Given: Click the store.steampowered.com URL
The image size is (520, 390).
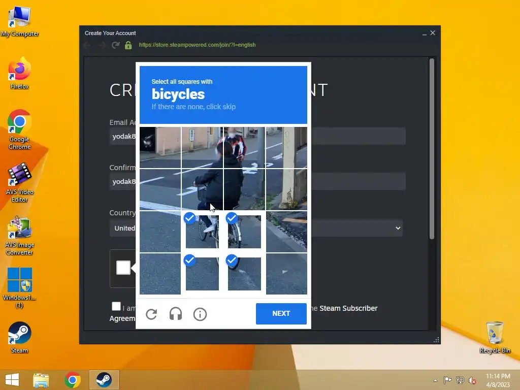Looking at the screenshot, I should coord(198,45).
